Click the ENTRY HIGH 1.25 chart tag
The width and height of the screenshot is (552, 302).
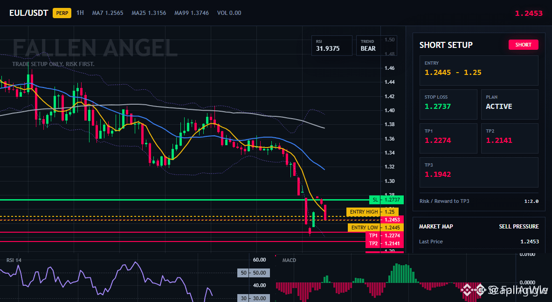coord(373,212)
